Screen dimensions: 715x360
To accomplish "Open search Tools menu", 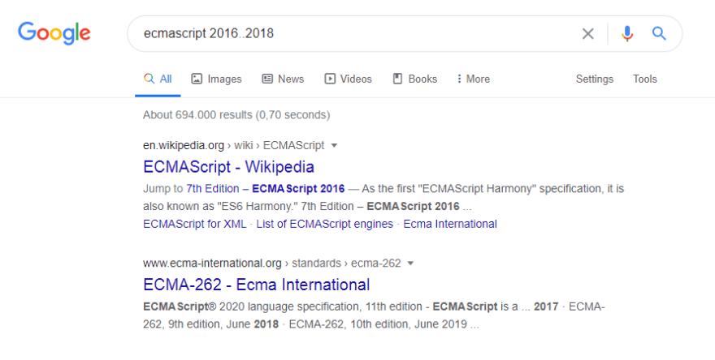I will [644, 79].
